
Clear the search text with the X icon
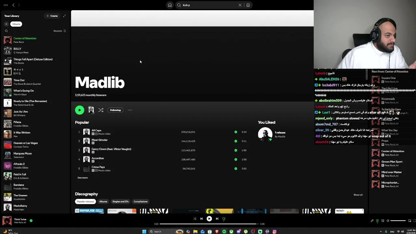click(240, 5)
